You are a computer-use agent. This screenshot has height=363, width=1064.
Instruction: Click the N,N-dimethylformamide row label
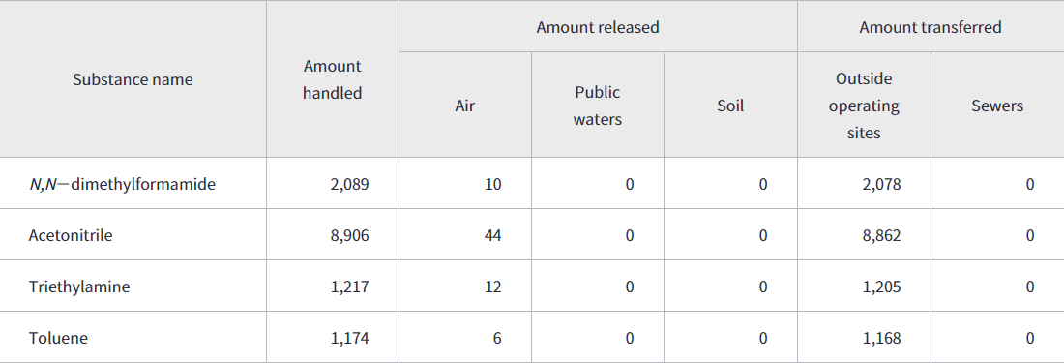point(122,183)
